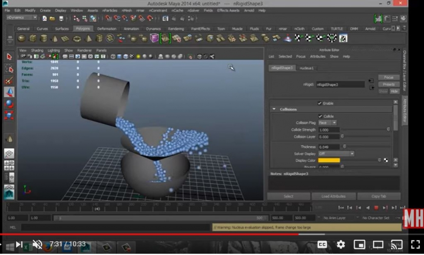Viewport: 424px width, 255px height.
Task: Switch to the Dynamics shelf tab
Action: 153,29
